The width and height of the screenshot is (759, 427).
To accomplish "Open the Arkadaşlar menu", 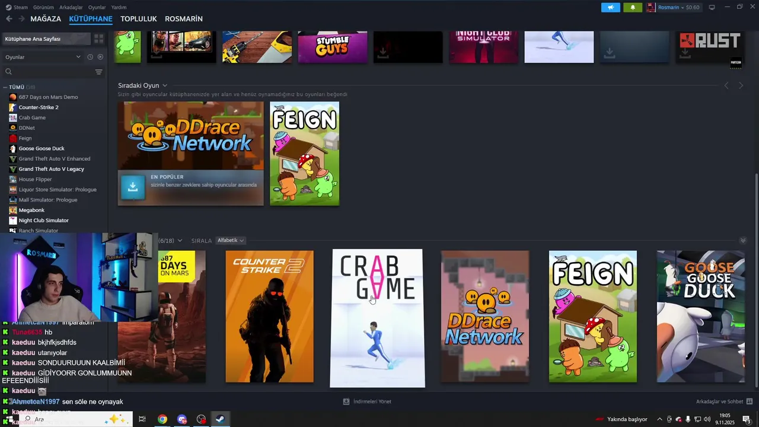I will [x=71, y=7].
